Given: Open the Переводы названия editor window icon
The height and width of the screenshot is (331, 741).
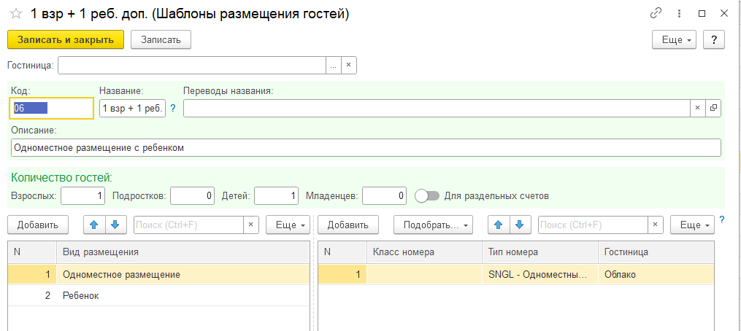Looking at the screenshot, I should (x=713, y=108).
